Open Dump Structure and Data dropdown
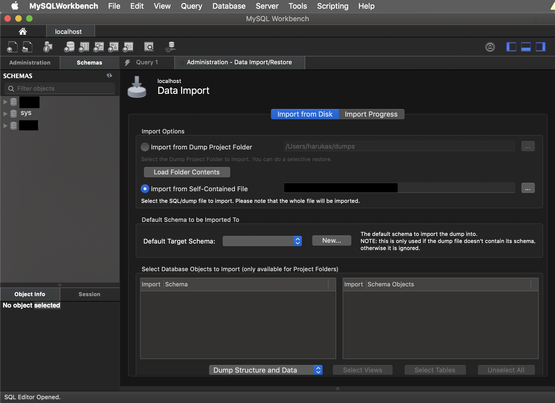 tap(266, 370)
